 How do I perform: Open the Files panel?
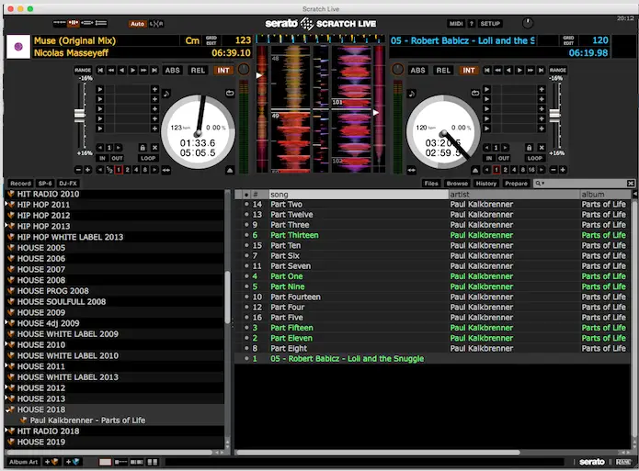(x=431, y=184)
